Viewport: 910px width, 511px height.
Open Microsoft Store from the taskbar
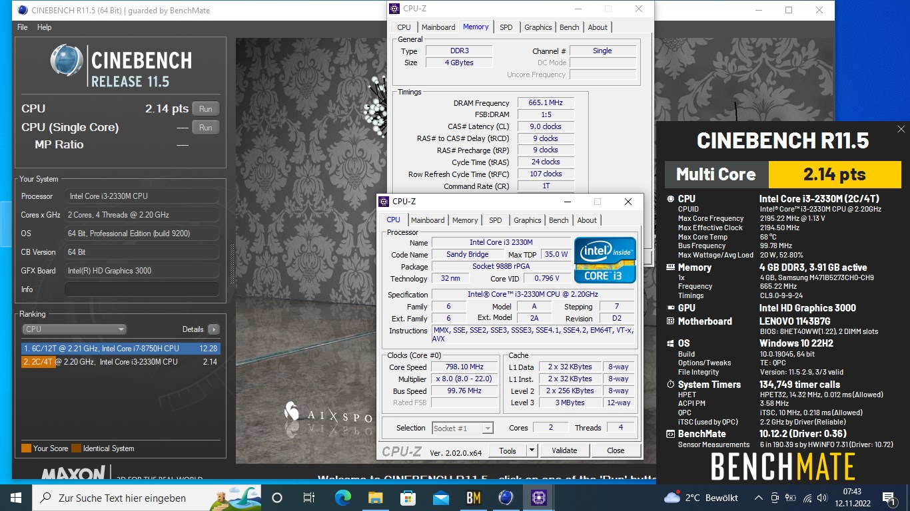pos(408,498)
